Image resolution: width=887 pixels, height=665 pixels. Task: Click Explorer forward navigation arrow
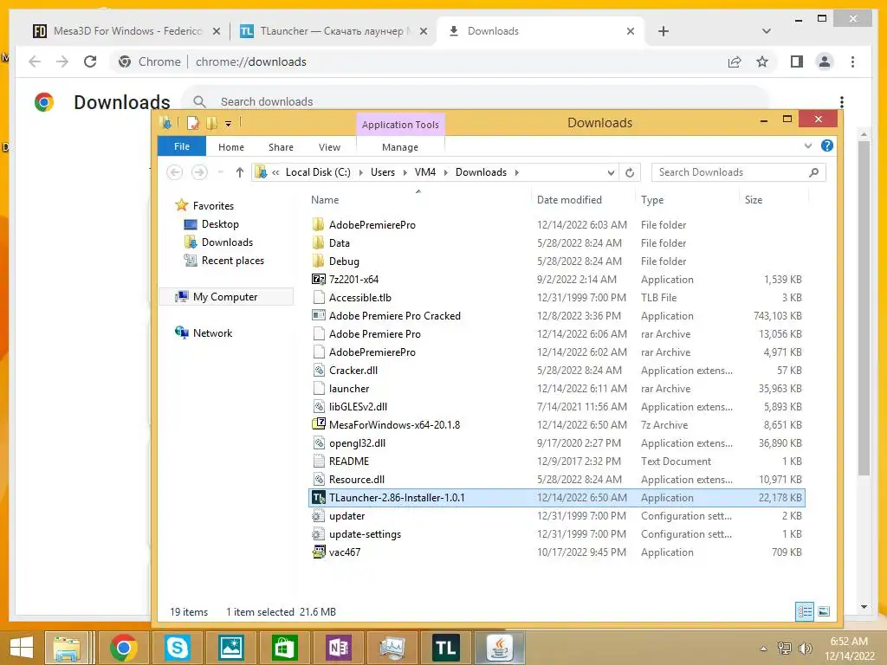click(199, 172)
